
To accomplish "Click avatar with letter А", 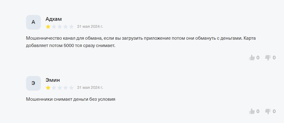I will click(x=33, y=22).
